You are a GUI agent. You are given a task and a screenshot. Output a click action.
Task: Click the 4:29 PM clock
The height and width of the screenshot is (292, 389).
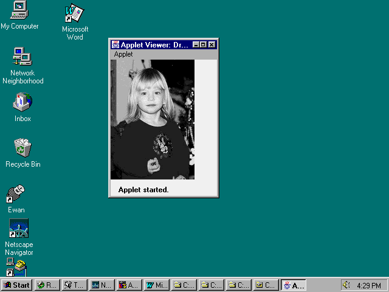coord(369,285)
